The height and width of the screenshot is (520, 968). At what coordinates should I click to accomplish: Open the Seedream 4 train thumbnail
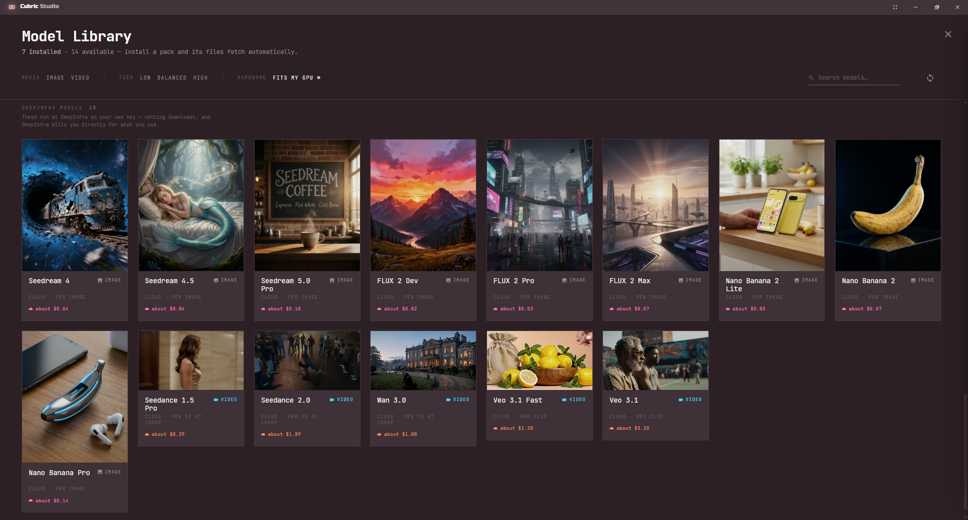click(75, 205)
